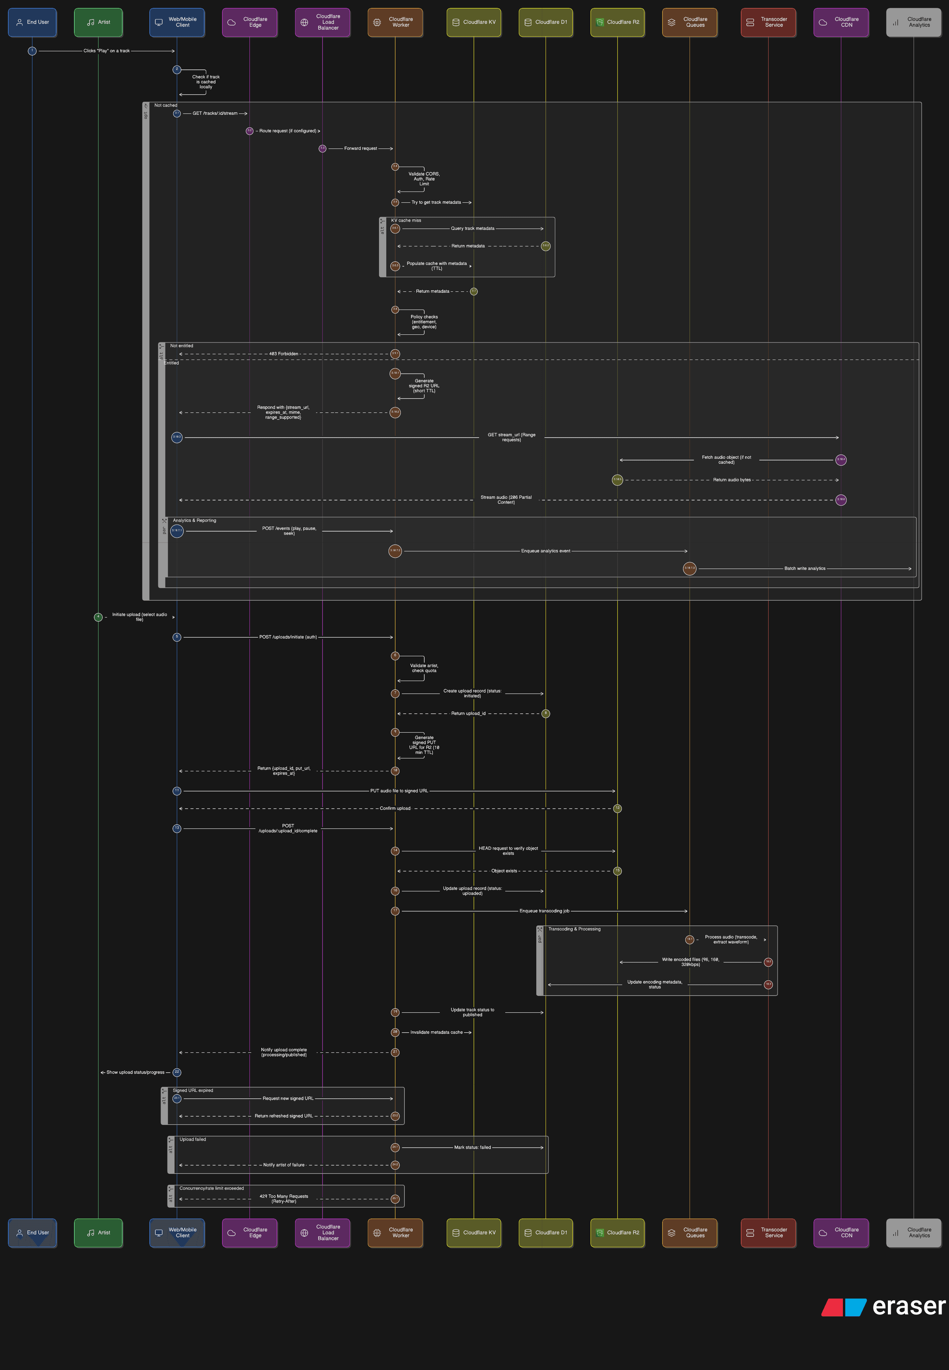This screenshot has width=949, height=1370.
Task: Select the Cloudflare Edge cloud icon in the bottom row
Action: (231, 1232)
